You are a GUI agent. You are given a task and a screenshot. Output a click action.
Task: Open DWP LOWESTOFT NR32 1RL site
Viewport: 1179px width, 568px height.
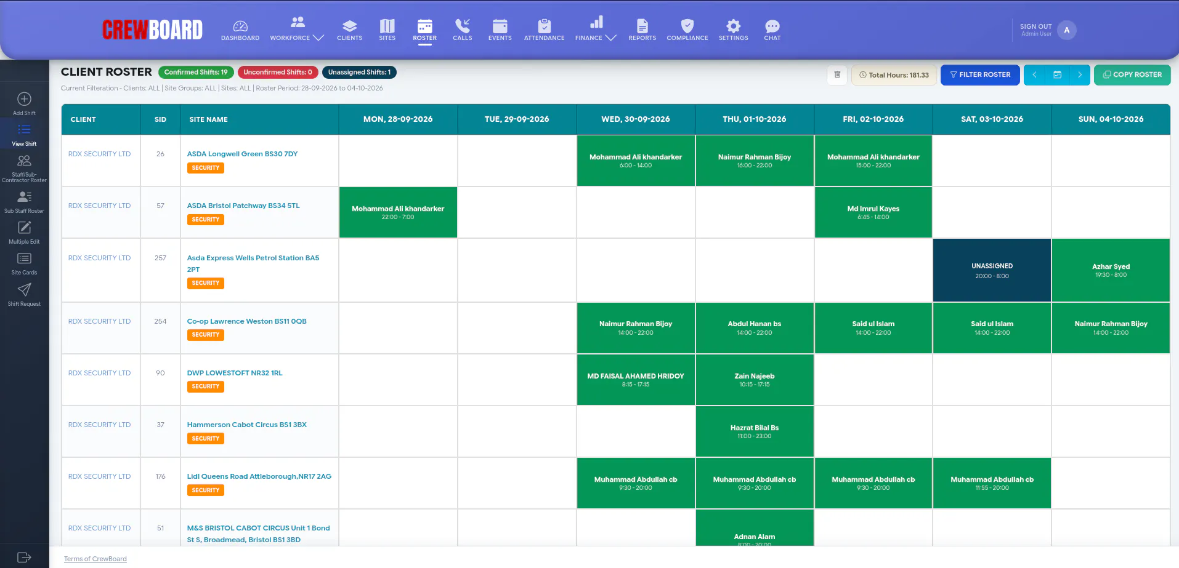(x=234, y=373)
